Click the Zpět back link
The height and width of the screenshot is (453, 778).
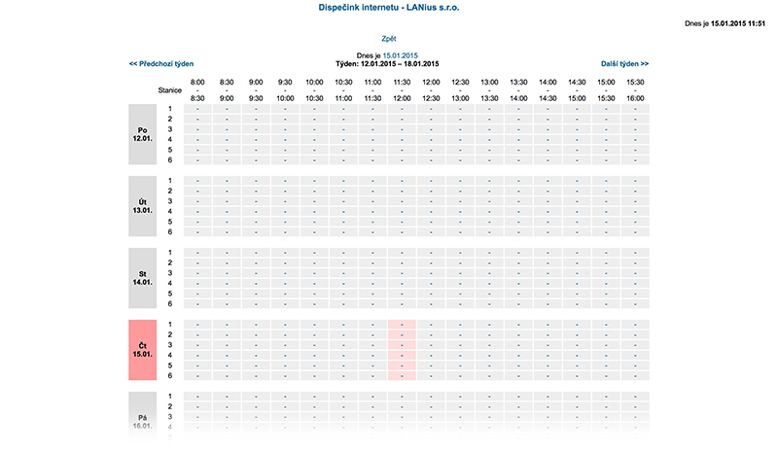(388, 39)
